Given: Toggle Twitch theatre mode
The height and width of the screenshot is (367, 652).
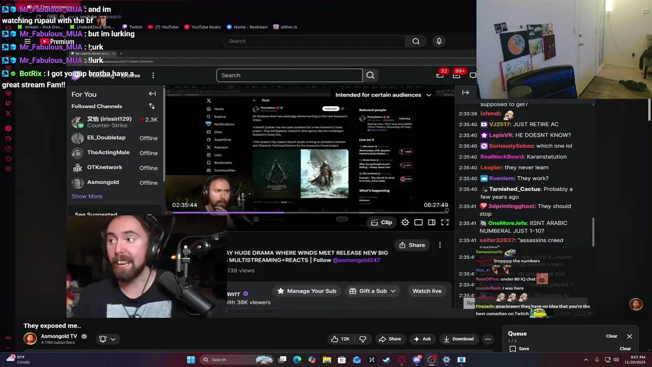Looking at the screenshot, I should click(431, 223).
